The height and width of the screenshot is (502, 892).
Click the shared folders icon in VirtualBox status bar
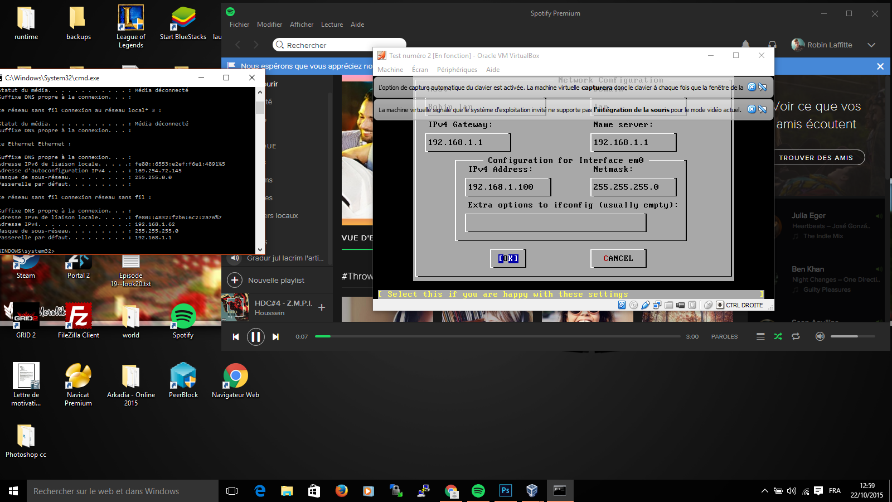tap(669, 305)
